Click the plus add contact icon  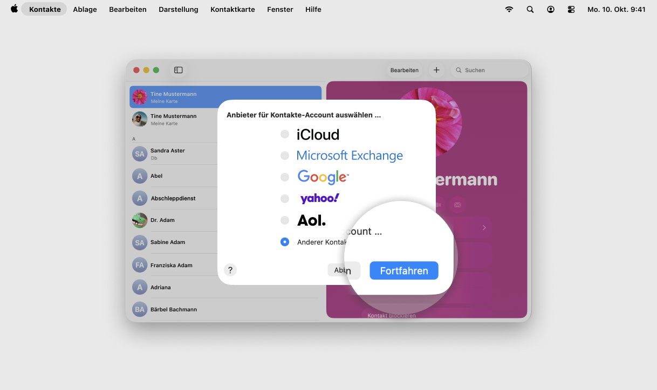tap(436, 70)
